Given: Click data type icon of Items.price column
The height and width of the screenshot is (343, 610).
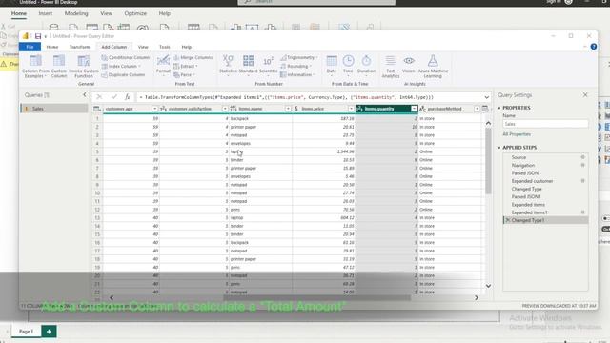Looking at the screenshot, I should pos(296,109).
